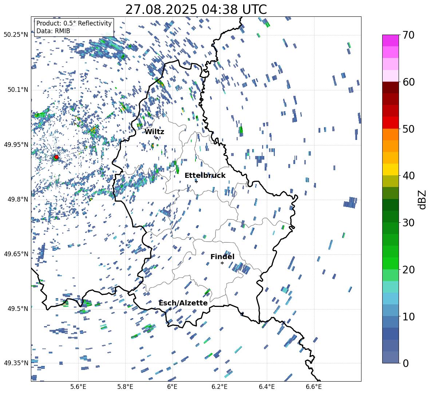The image size is (431, 394).
Task: Click the Data: RMIB text
Action: pos(53,31)
